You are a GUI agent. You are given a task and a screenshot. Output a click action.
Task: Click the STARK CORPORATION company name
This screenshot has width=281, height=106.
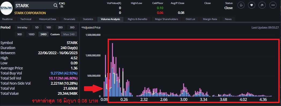pos(30,13)
